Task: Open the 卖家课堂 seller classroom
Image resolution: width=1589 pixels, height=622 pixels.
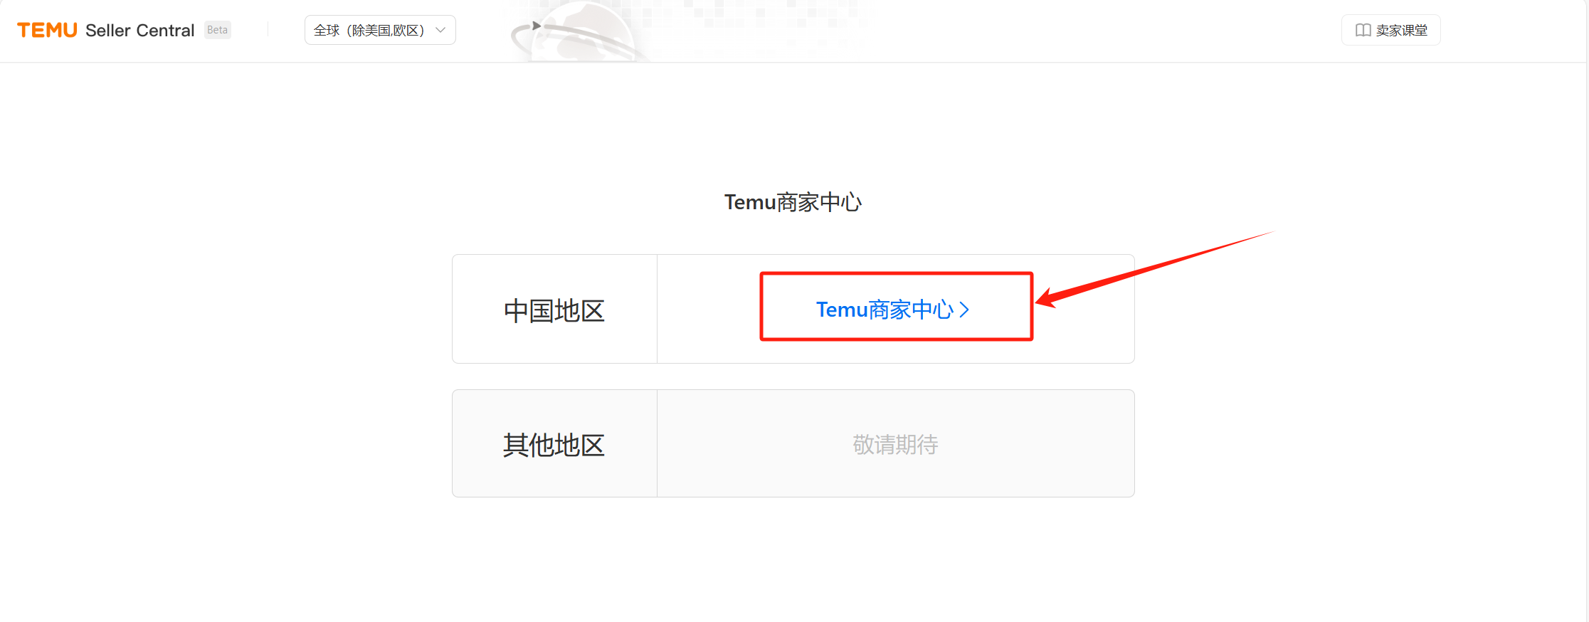Action: (1390, 30)
